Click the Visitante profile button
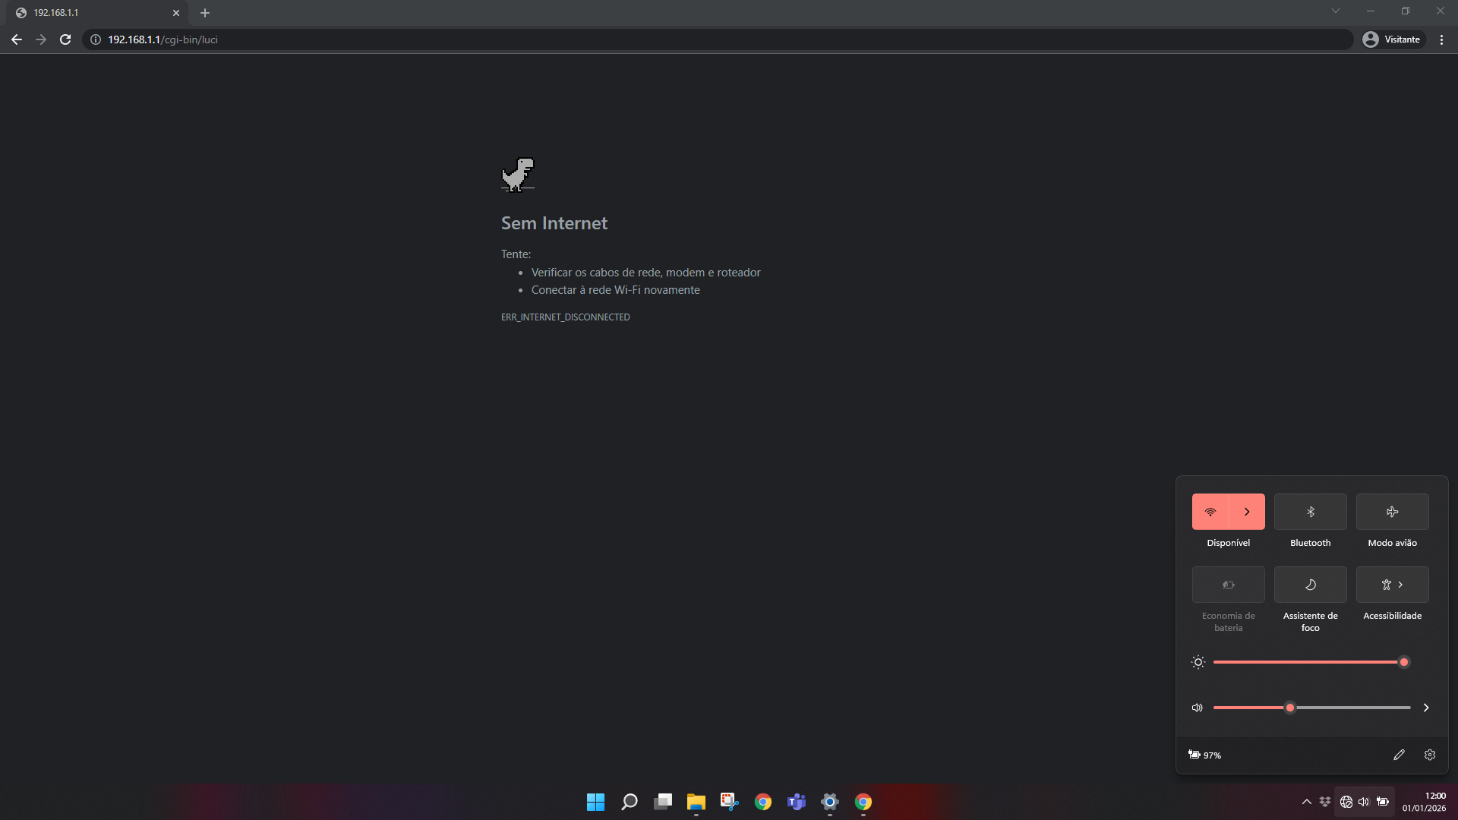This screenshot has width=1458, height=820. (x=1392, y=39)
